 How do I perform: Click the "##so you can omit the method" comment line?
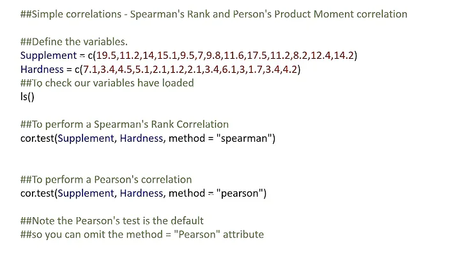coord(142,234)
